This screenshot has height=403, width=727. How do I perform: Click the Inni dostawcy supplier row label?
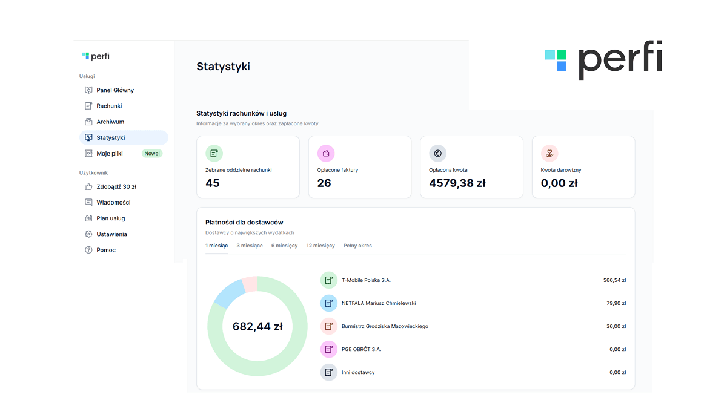click(x=358, y=372)
